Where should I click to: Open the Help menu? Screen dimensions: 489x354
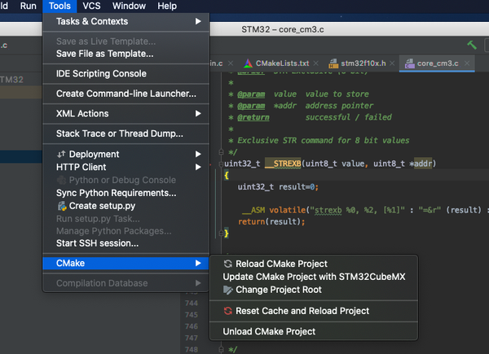point(167,6)
